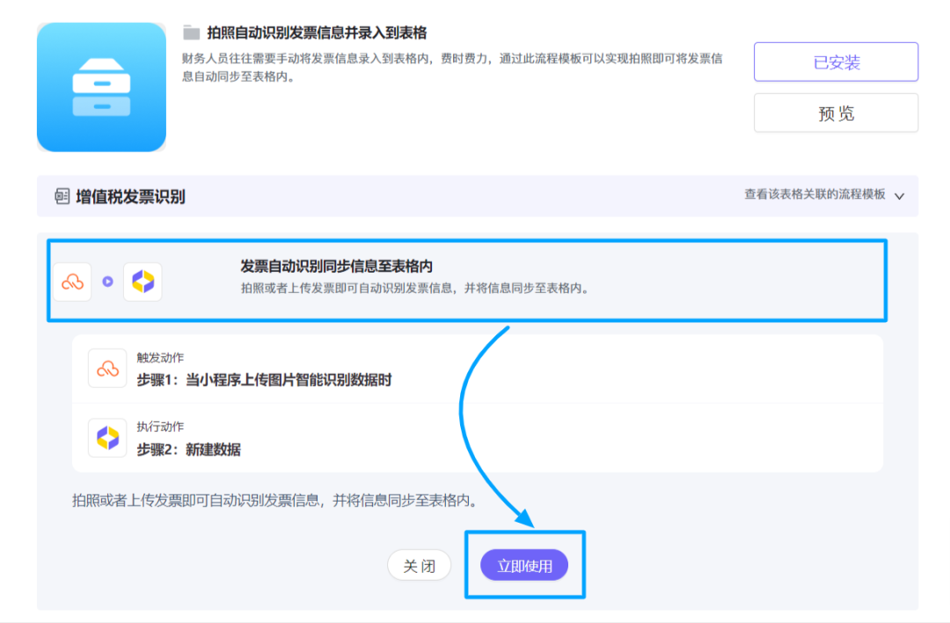Screen dimensions: 950x623
Task: Click the chevron arrow beside 流程模板
Action: point(899,196)
